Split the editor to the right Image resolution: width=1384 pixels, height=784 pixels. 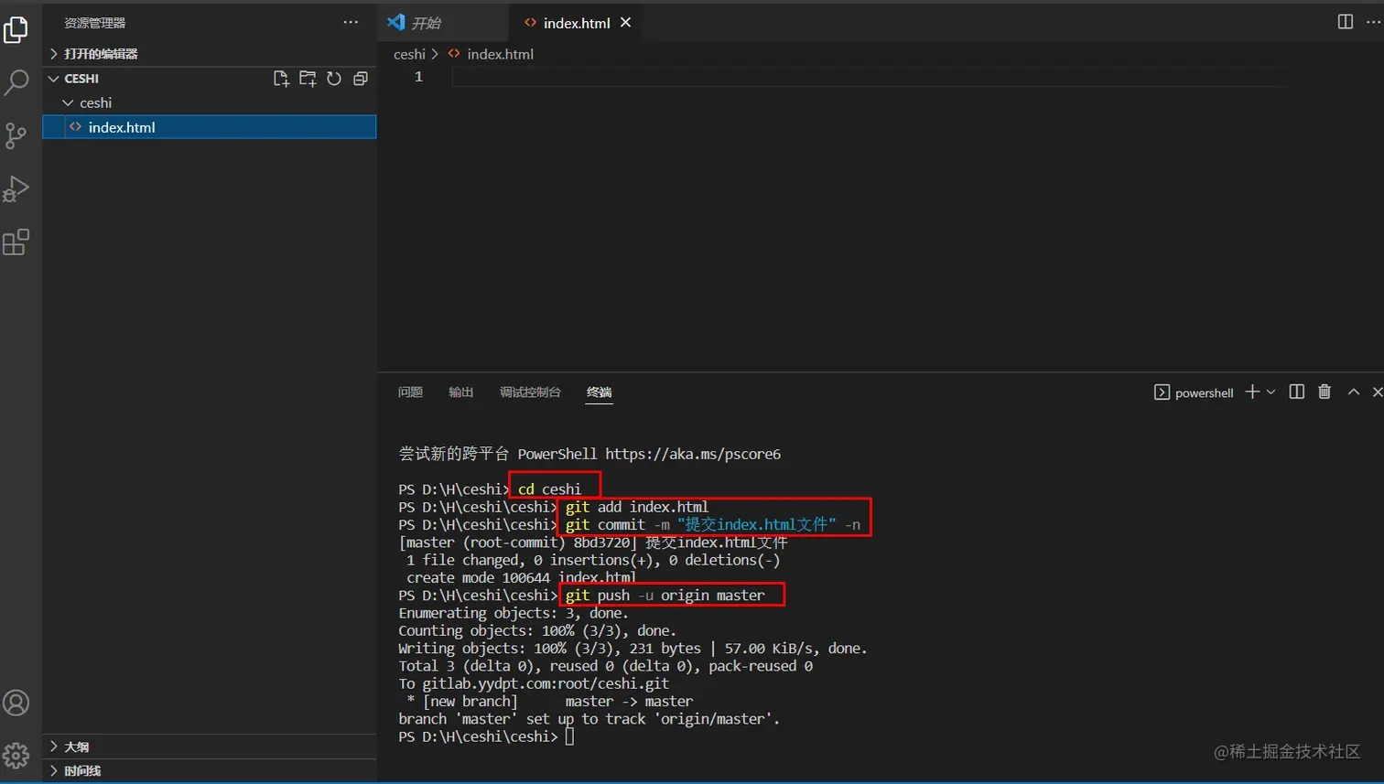pos(1346,22)
